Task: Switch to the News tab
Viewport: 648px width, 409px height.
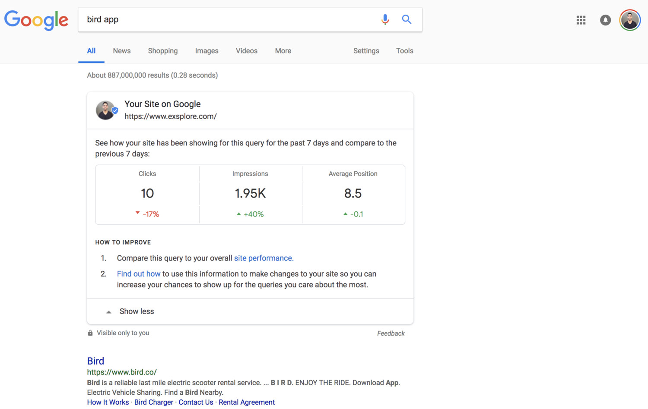Action: coord(122,51)
